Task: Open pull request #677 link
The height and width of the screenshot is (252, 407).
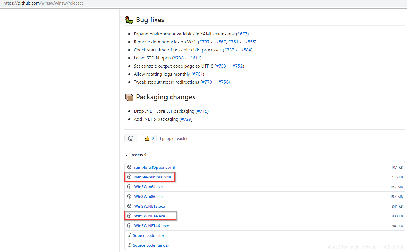Action: click(x=242, y=34)
